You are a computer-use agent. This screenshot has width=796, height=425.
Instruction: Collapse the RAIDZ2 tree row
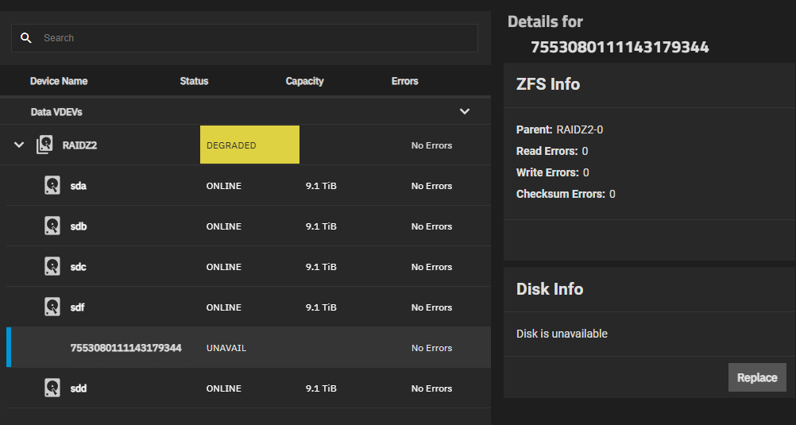(19, 145)
